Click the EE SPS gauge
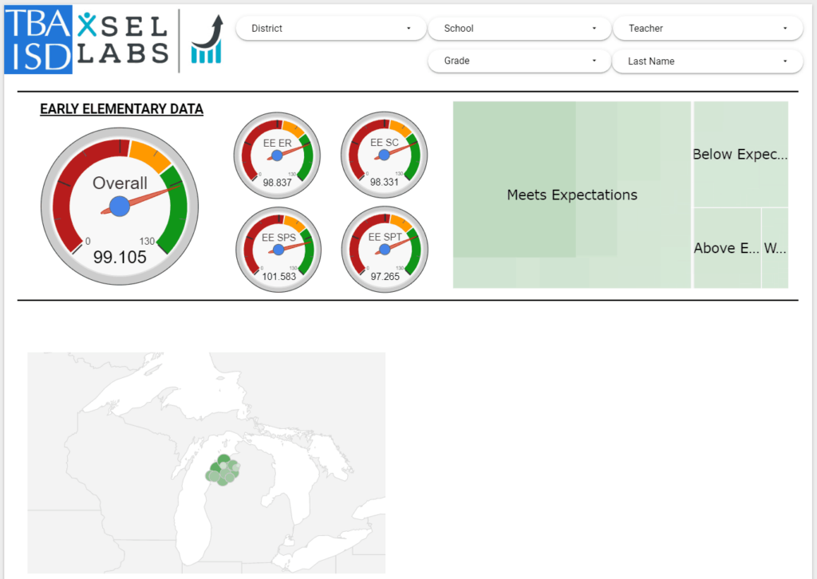Viewport: 817px width, 579px height. click(x=278, y=249)
